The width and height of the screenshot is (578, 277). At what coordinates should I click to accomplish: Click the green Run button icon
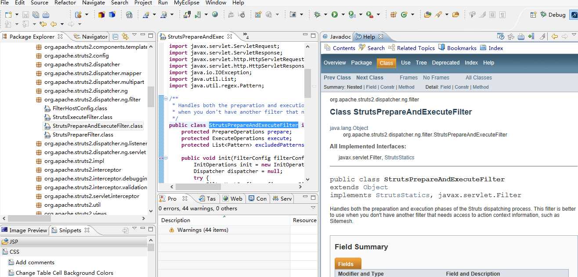(x=335, y=14)
